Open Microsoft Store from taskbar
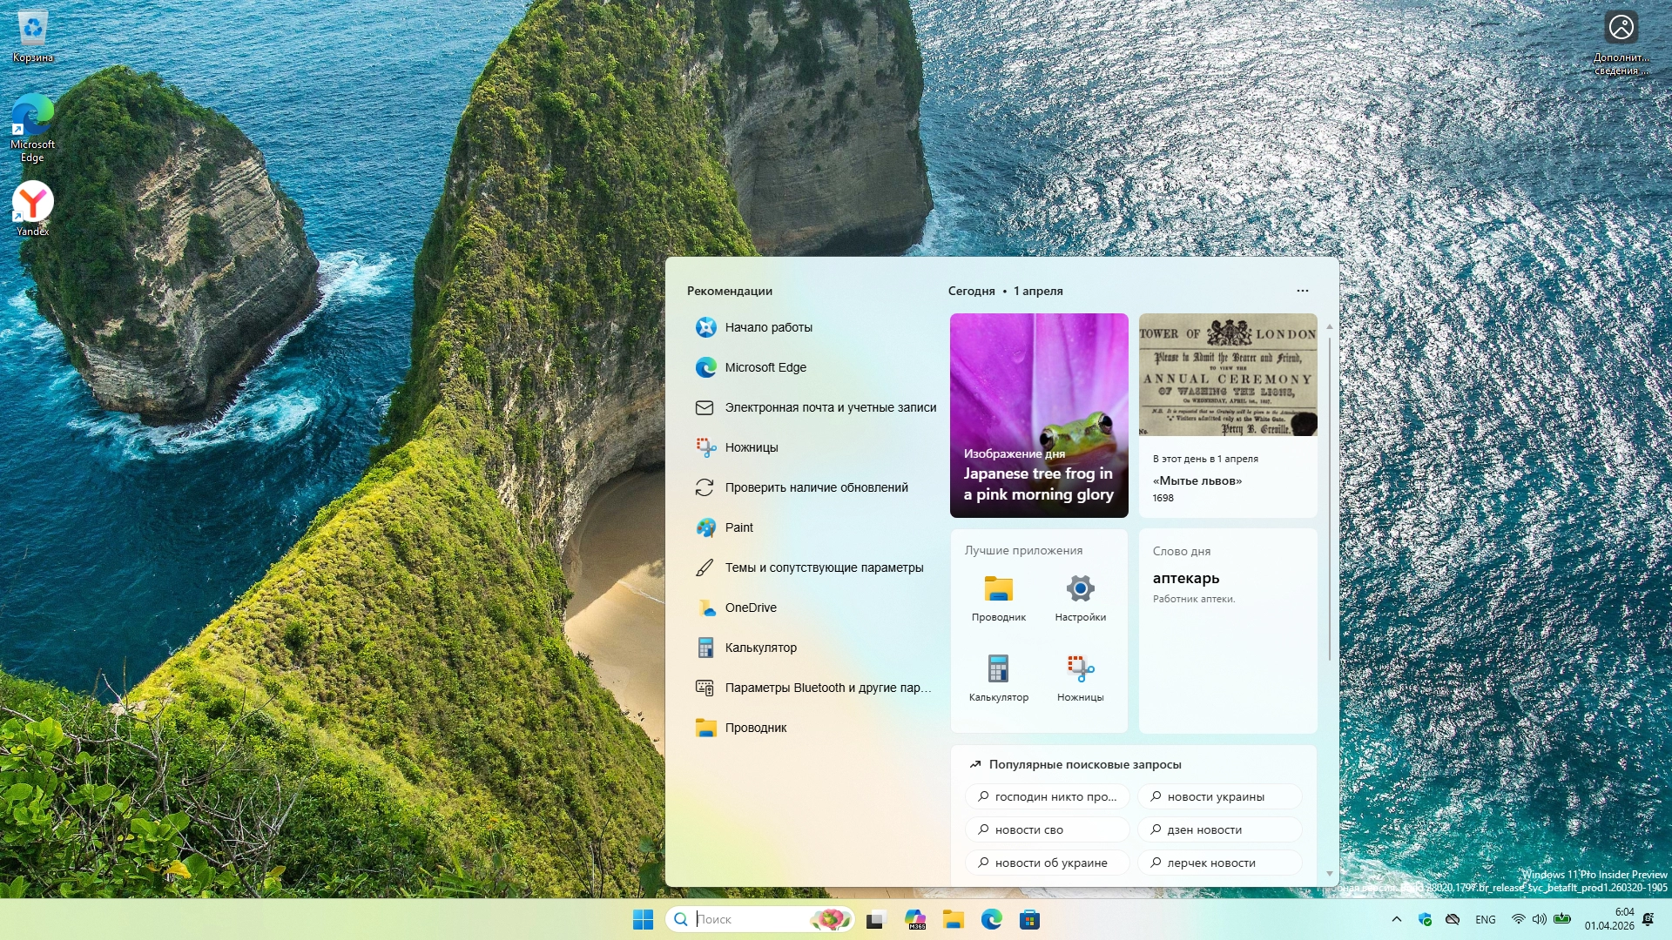This screenshot has height=940, width=1672. pyautogui.click(x=1029, y=919)
